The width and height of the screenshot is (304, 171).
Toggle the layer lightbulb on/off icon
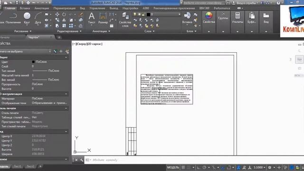(135, 14)
